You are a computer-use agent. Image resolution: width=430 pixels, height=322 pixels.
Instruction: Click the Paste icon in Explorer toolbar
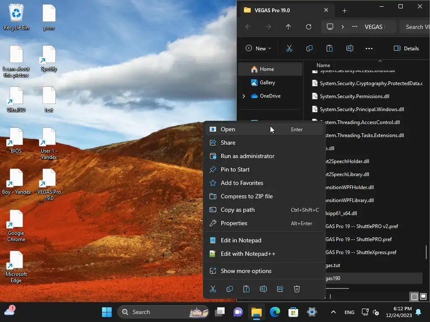pyautogui.click(x=329, y=49)
